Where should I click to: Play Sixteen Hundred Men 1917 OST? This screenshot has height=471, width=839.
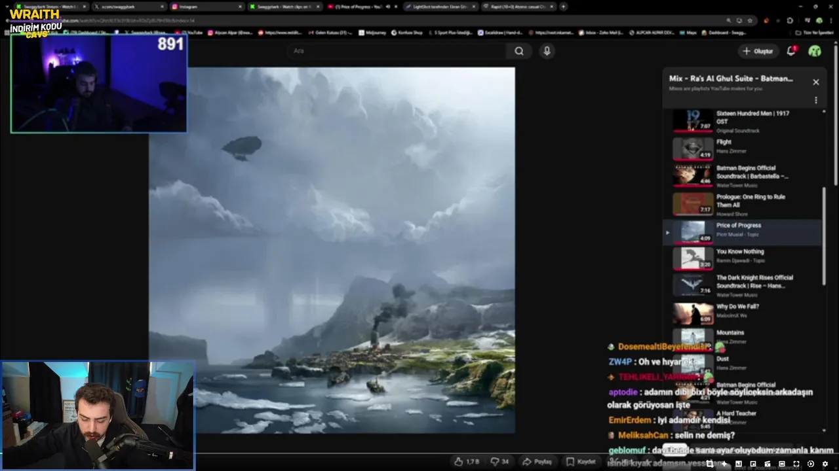(743, 121)
